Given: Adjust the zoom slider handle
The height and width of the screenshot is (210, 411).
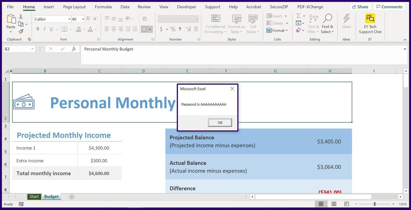Looking at the screenshot, I should (375, 204).
